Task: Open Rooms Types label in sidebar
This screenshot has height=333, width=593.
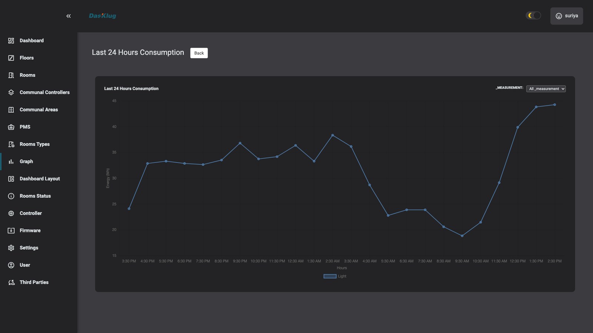Action: tap(34, 144)
